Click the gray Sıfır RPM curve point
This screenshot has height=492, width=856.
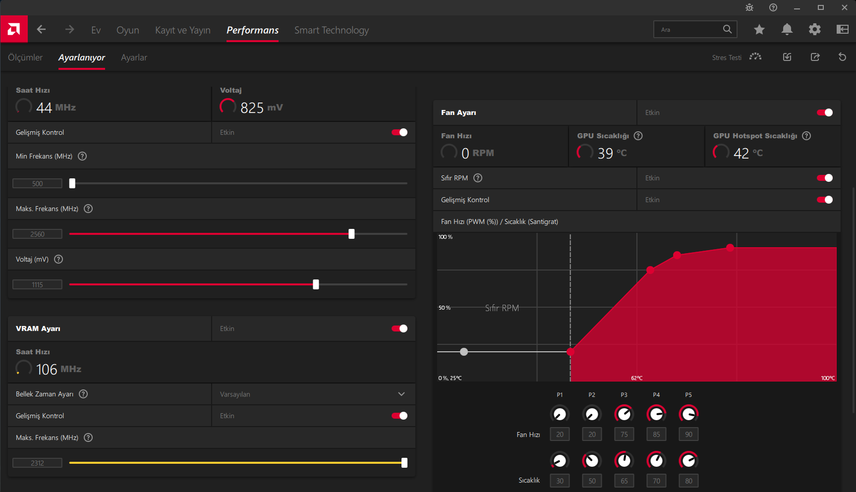tap(464, 352)
